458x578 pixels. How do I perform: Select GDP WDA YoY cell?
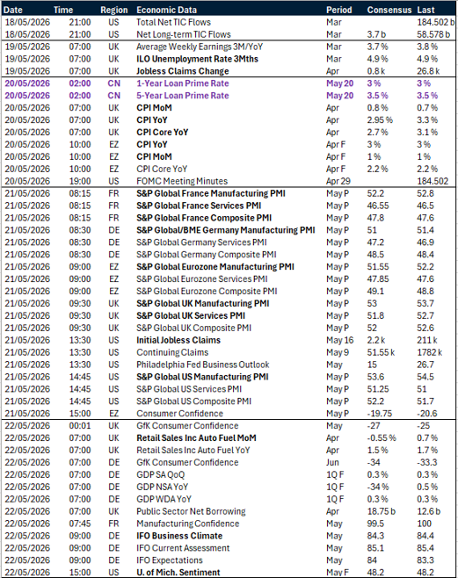(164, 499)
